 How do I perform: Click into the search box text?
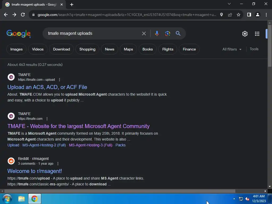70,33
